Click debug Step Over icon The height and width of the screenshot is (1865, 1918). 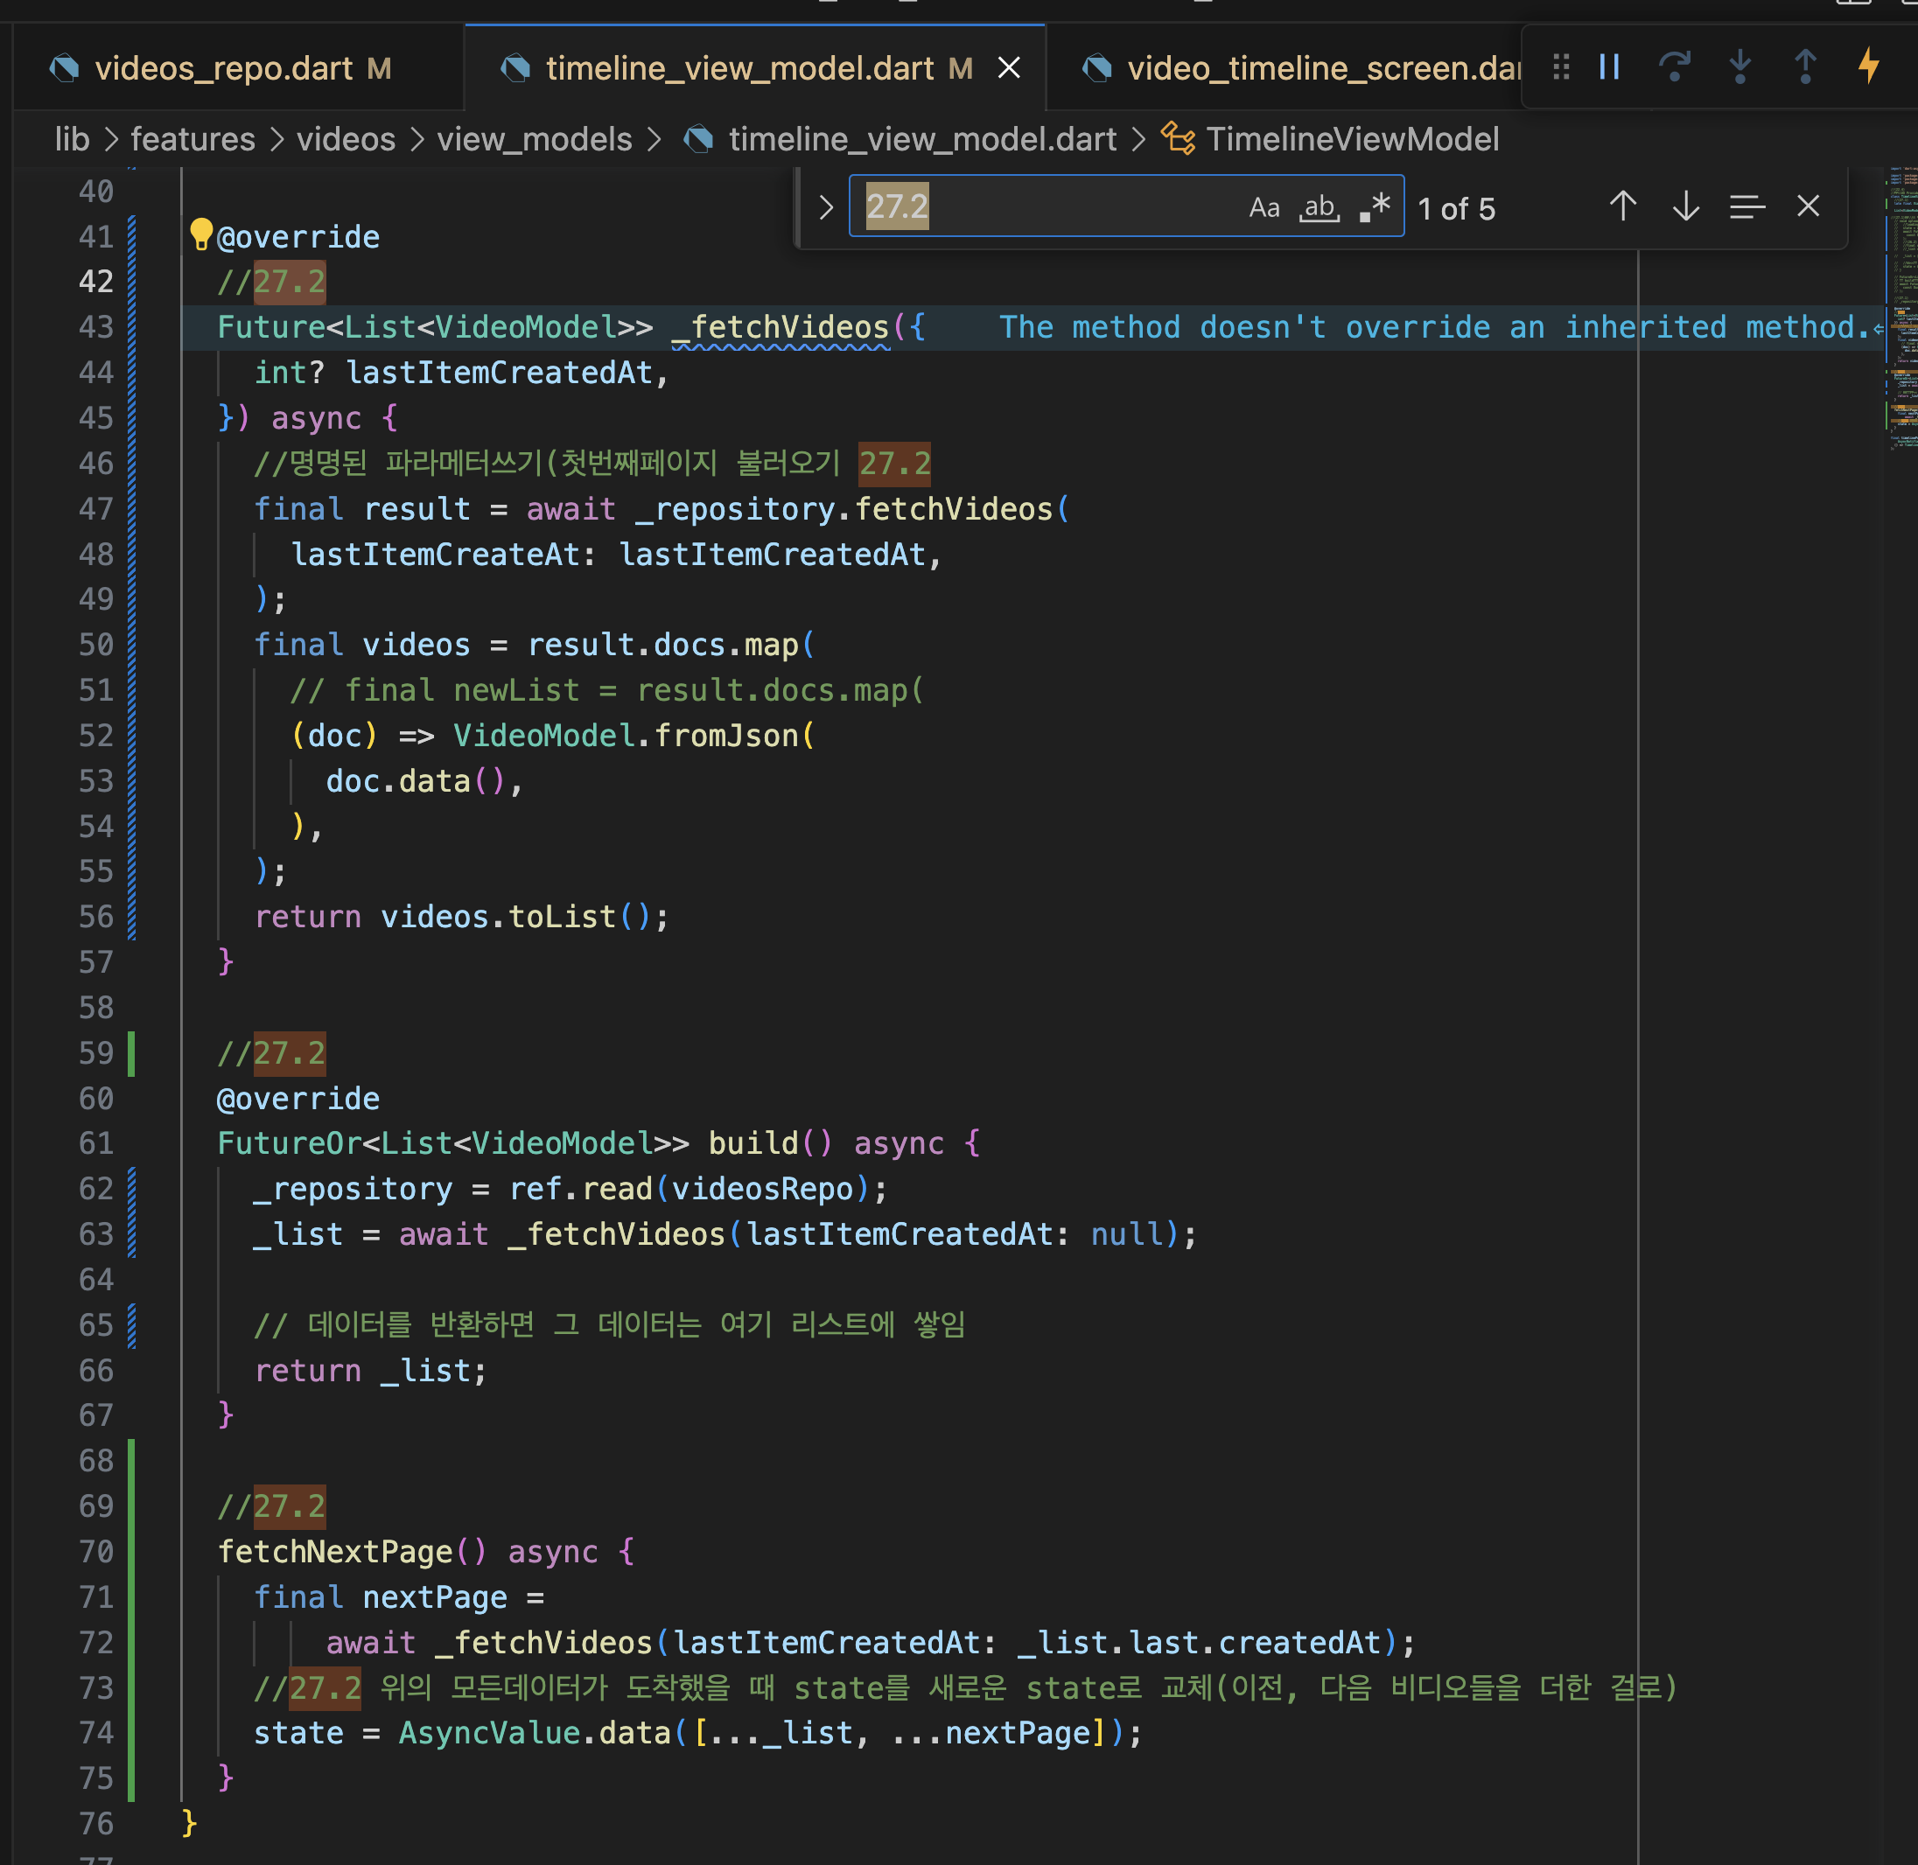[x=1674, y=66]
